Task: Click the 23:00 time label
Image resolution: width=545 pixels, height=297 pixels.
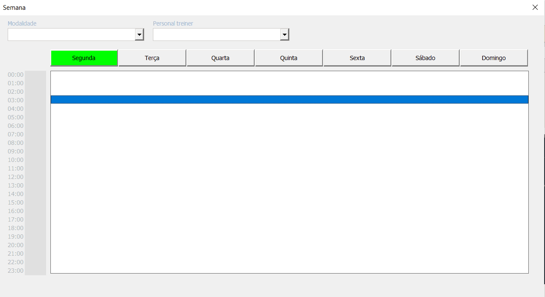Action: click(15, 271)
